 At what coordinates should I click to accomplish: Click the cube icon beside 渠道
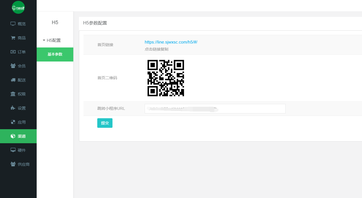[x=13, y=136]
